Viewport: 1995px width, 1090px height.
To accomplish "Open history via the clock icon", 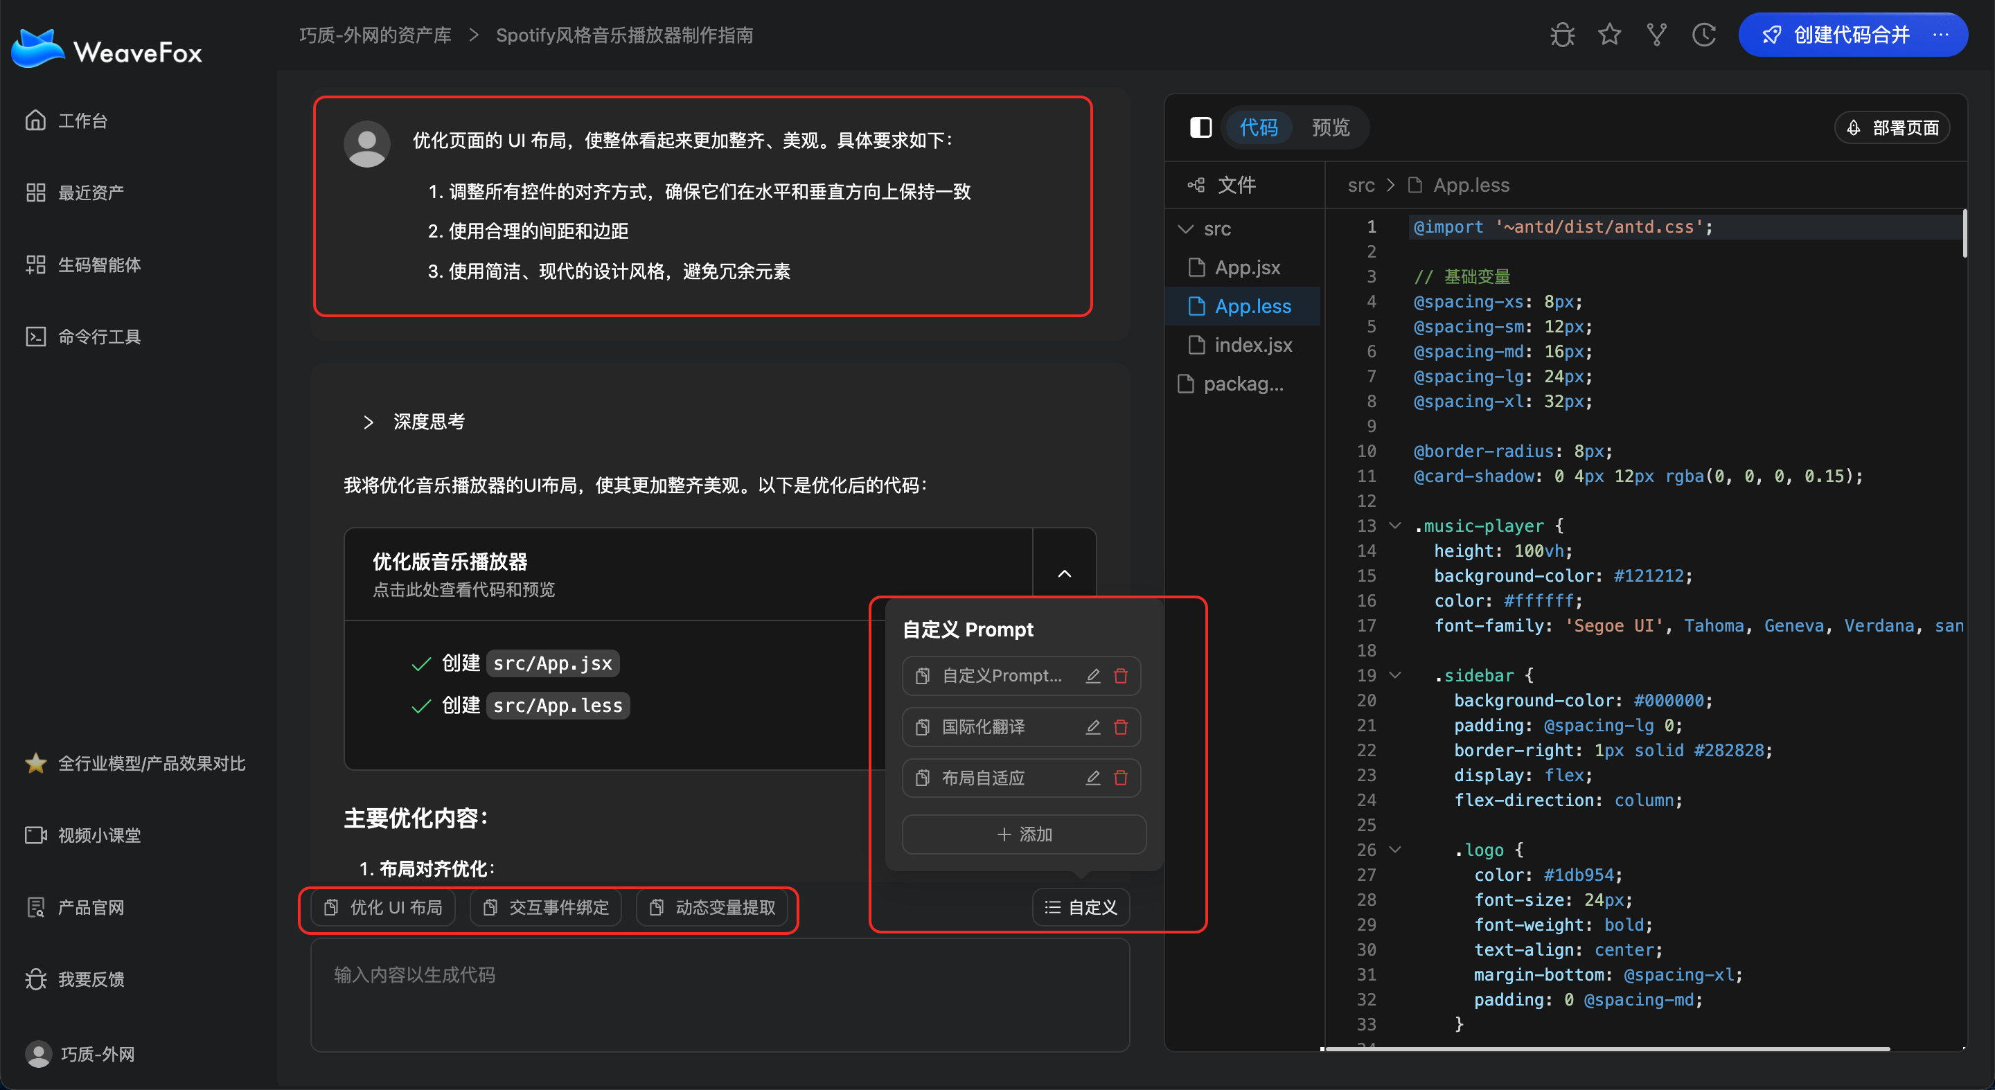I will coord(1704,35).
